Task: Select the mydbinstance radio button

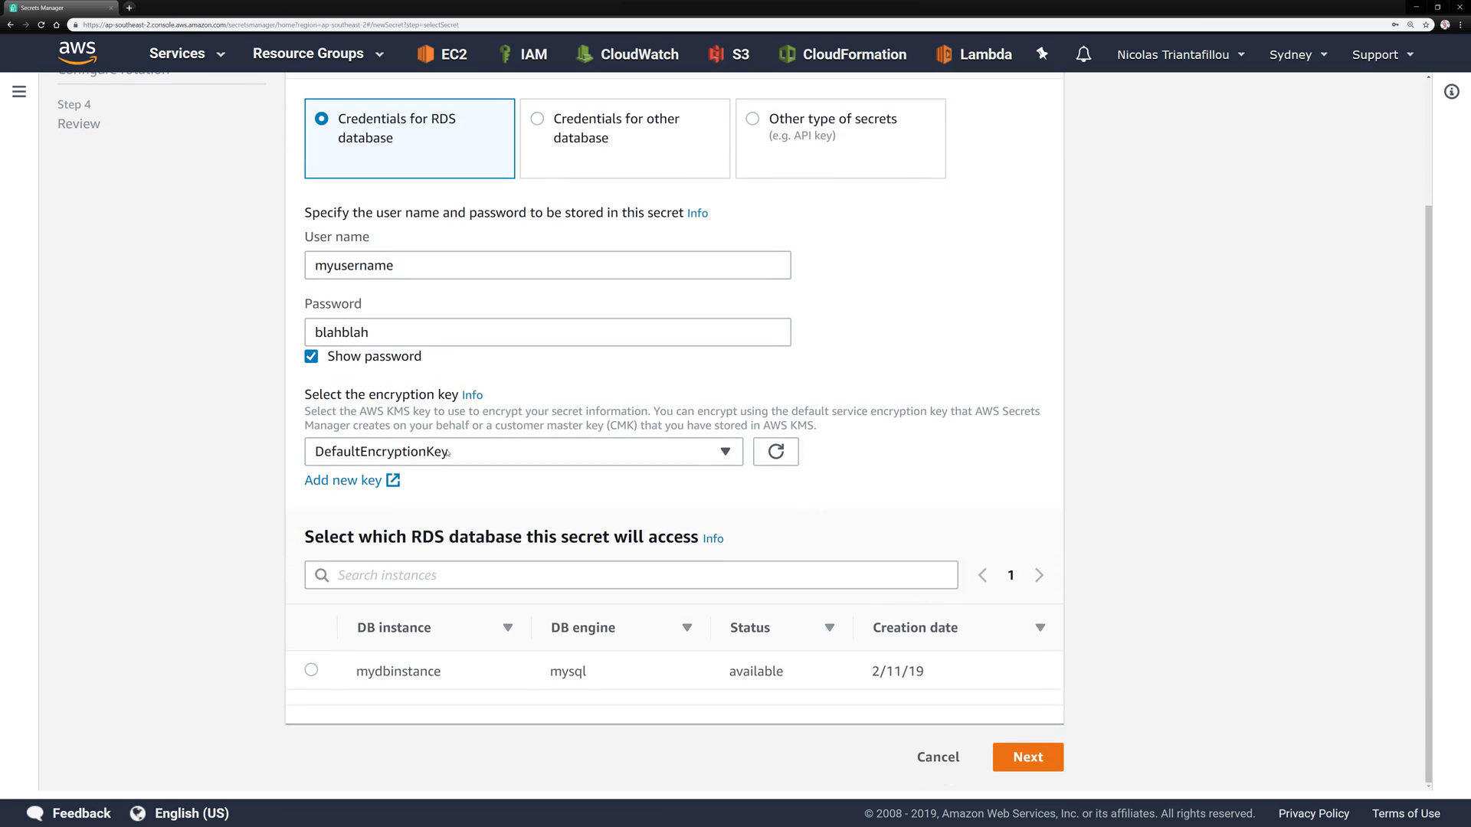Action: tap(311, 670)
